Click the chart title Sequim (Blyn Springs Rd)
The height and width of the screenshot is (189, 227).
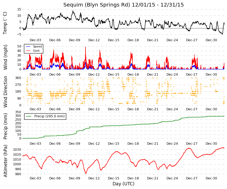(97, 5)
